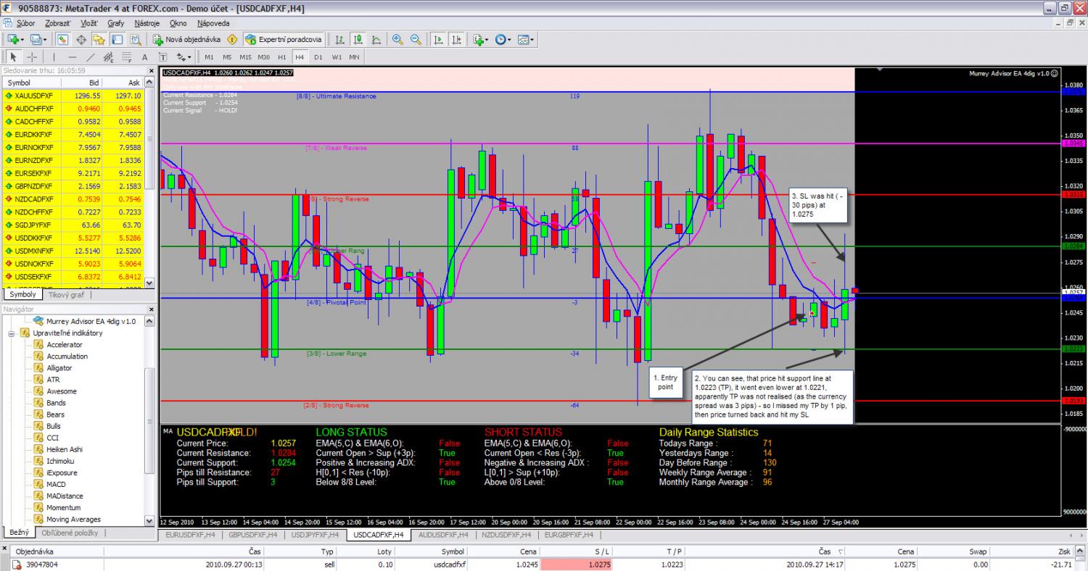
Task: Select the crosshair tool
Action: (32, 57)
